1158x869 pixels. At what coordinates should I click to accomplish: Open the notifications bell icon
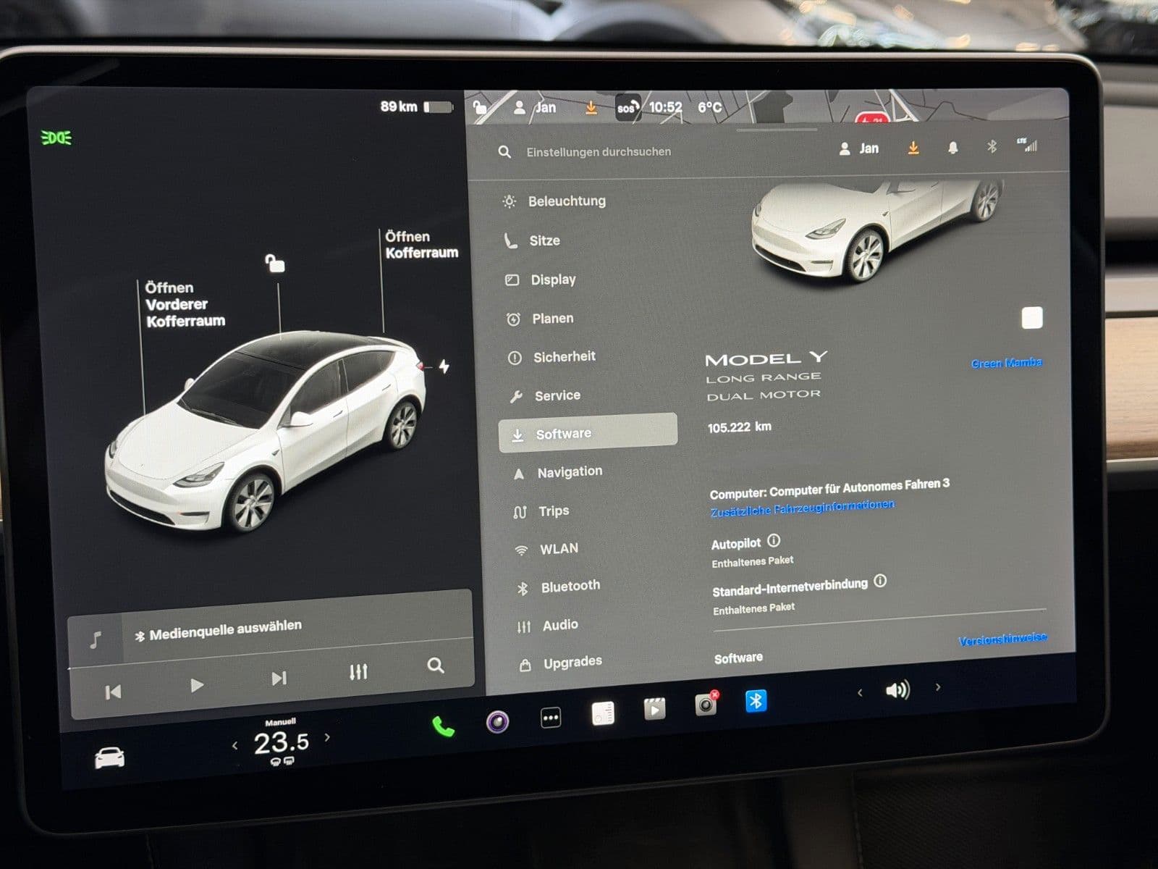(x=952, y=148)
